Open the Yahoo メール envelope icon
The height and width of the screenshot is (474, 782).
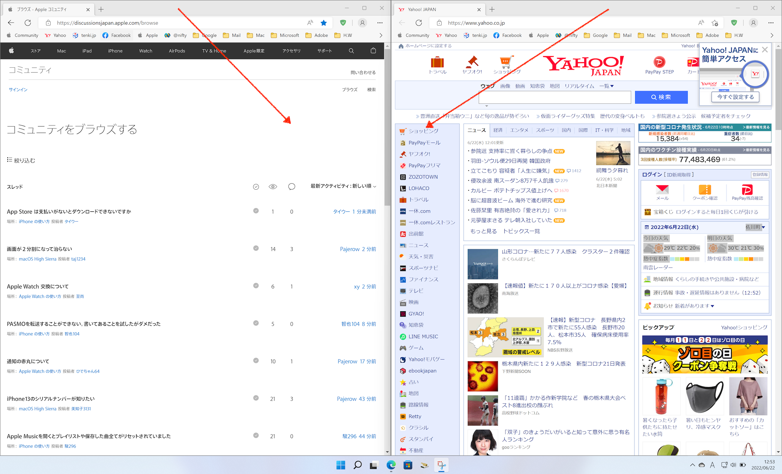[x=662, y=190]
